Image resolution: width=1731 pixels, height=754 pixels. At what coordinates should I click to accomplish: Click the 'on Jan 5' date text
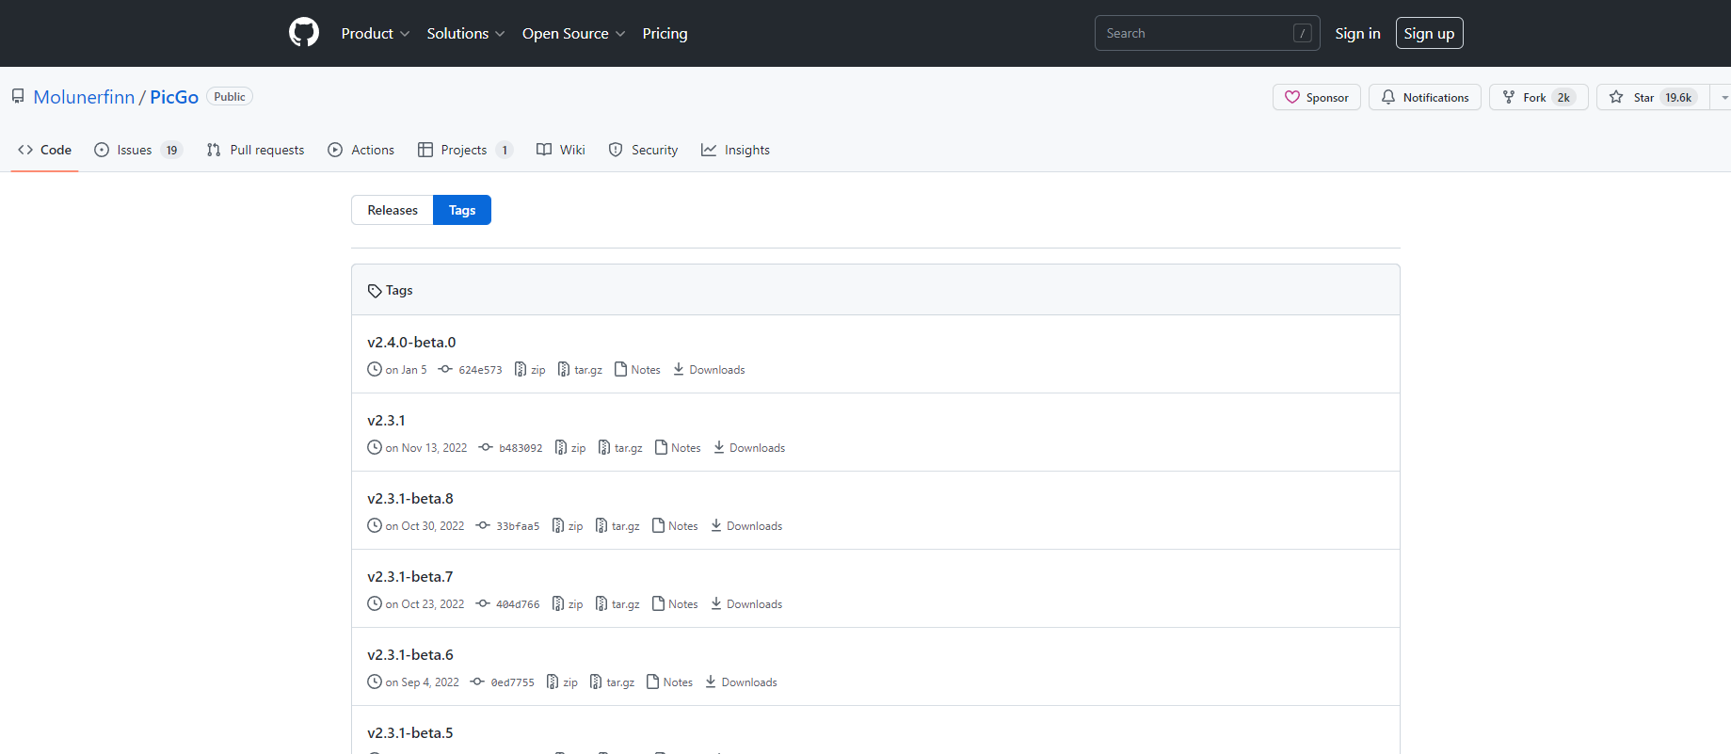tap(406, 370)
